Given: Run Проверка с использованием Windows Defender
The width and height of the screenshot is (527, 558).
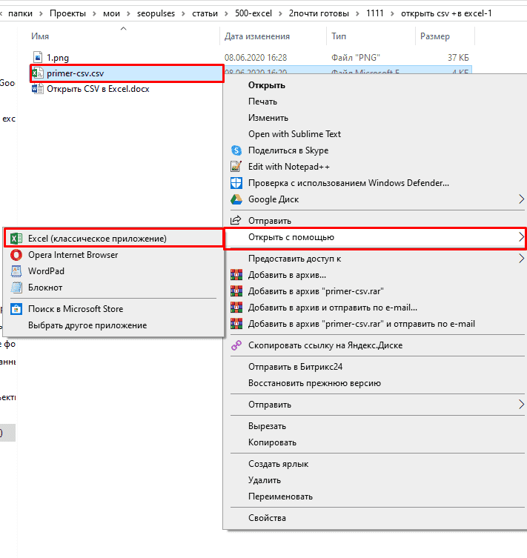Looking at the screenshot, I should point(348,183).
